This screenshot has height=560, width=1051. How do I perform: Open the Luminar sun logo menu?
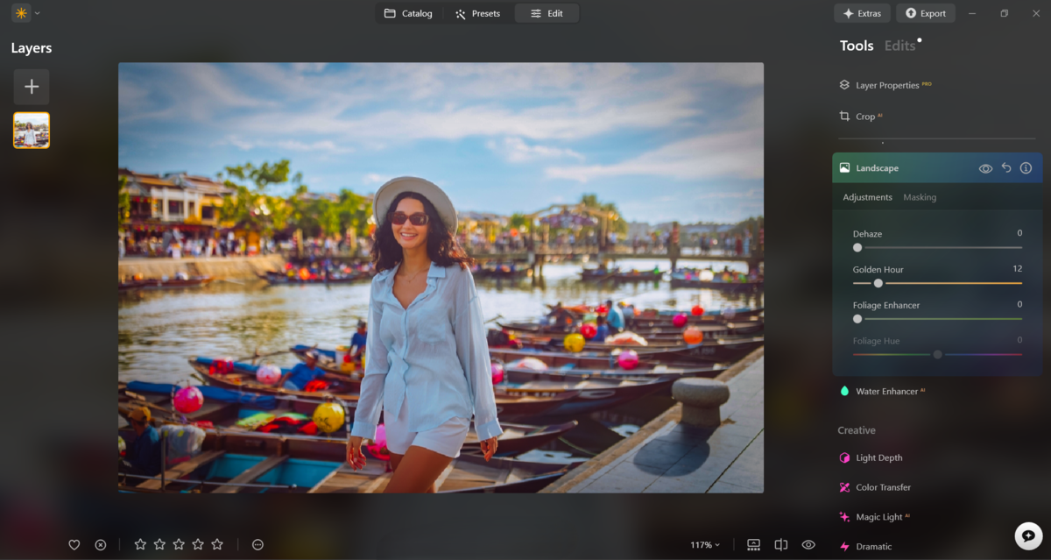click(21, 13)
